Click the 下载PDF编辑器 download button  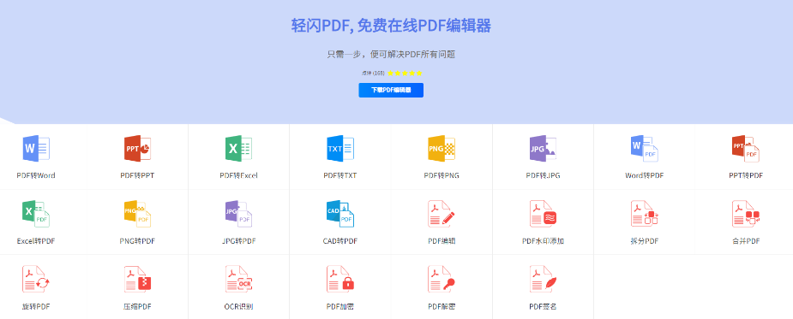(x=391, y=91)
